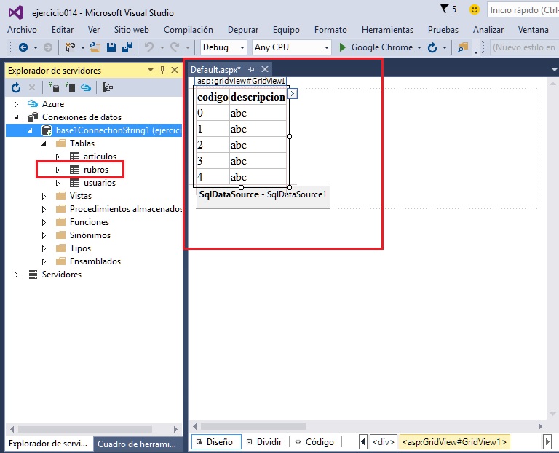Image resolution: width=559 pixels, height=453 pixels.
Task: Open the navigate backward history dropdown
Action: [35, 47]
